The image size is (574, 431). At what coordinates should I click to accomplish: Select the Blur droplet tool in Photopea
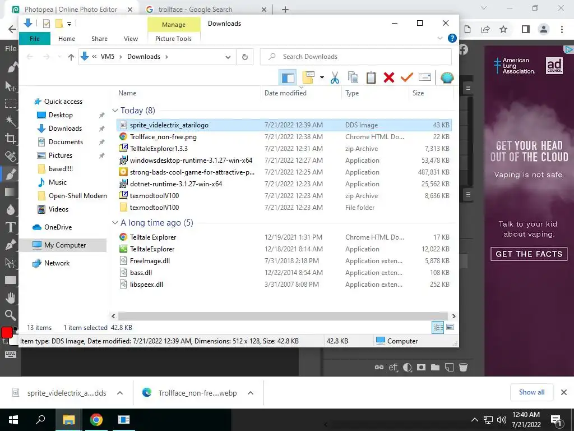click(x=11, y=210)
